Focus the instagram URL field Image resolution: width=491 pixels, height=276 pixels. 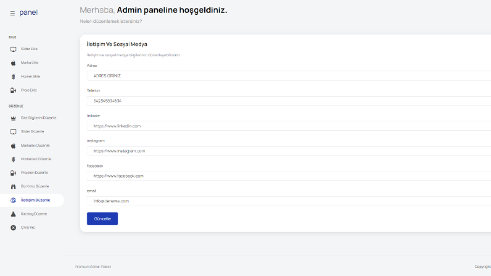pos(289,151)
